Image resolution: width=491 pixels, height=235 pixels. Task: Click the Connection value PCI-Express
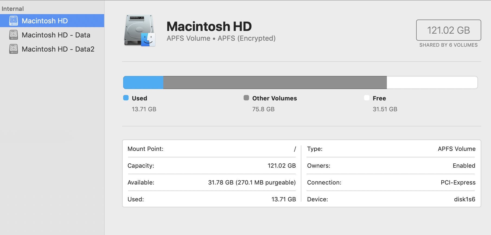coord(458,182)
